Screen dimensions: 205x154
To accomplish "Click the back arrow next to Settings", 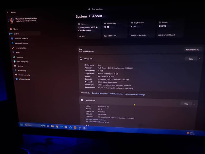I will [x=8, y=12].
